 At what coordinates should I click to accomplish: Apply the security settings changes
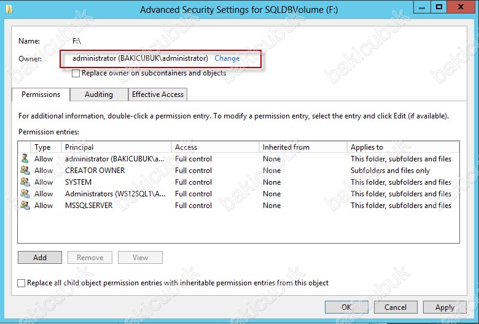445,307
